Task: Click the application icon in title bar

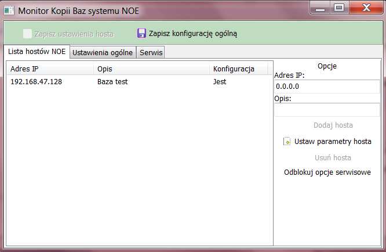Action: (x=9, y=10)
